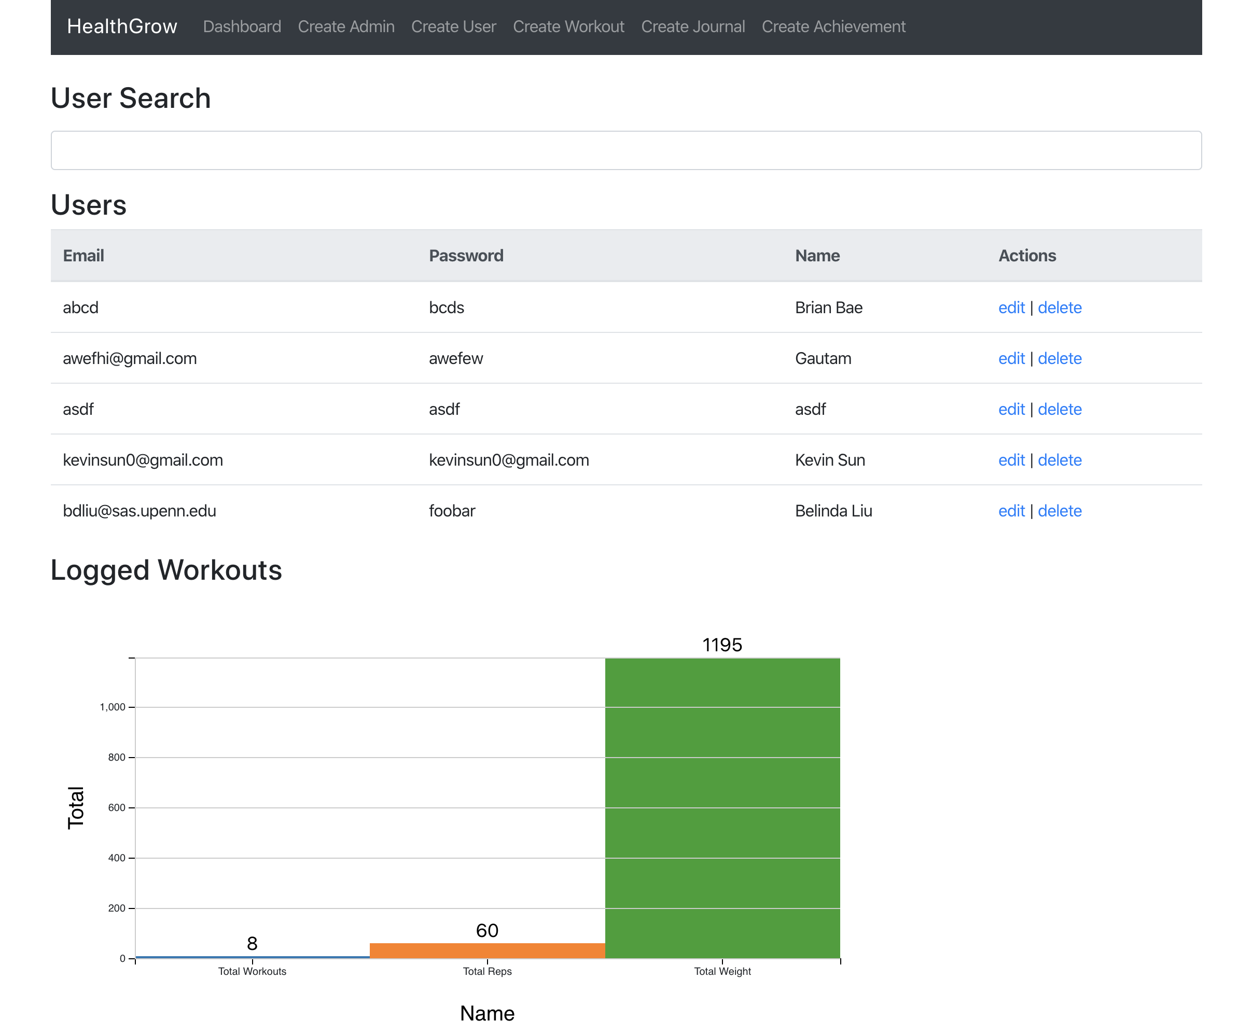Open the Create User page
1252x1035 pixels.
click(x=453, y=26)
